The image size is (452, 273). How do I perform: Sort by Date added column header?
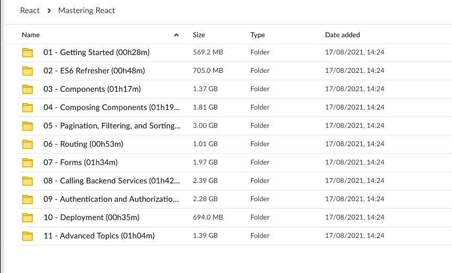coord(342,35)
